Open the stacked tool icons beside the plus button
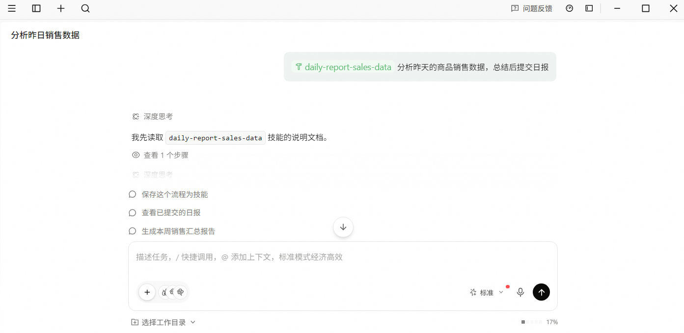The height and width of the screenshot is (333, 684). 173,292
